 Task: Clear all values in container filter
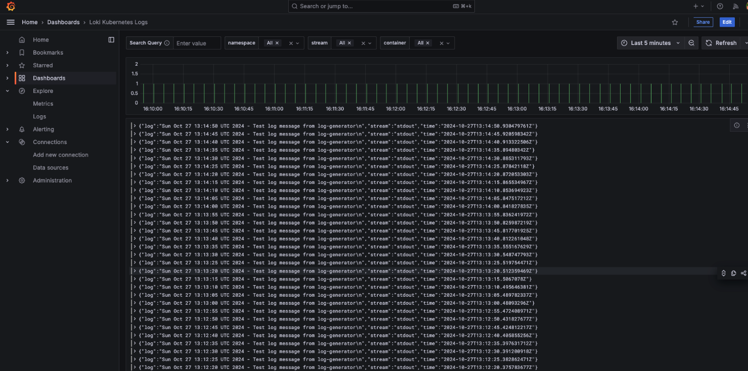click(x=442, y=43)
